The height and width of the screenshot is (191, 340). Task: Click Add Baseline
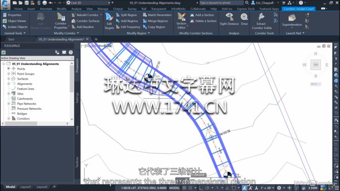point(83,27)
